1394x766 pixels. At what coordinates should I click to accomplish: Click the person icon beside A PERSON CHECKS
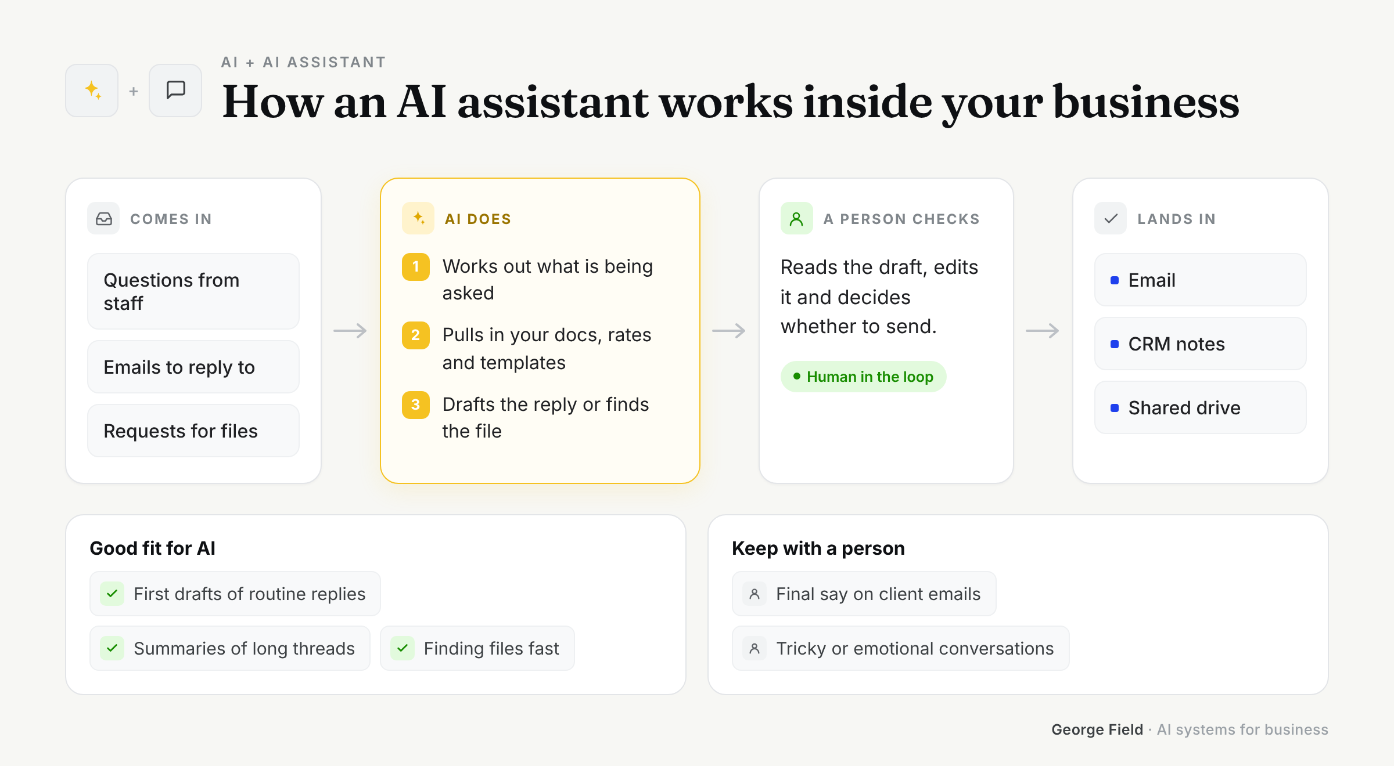[x=796, y=219]
